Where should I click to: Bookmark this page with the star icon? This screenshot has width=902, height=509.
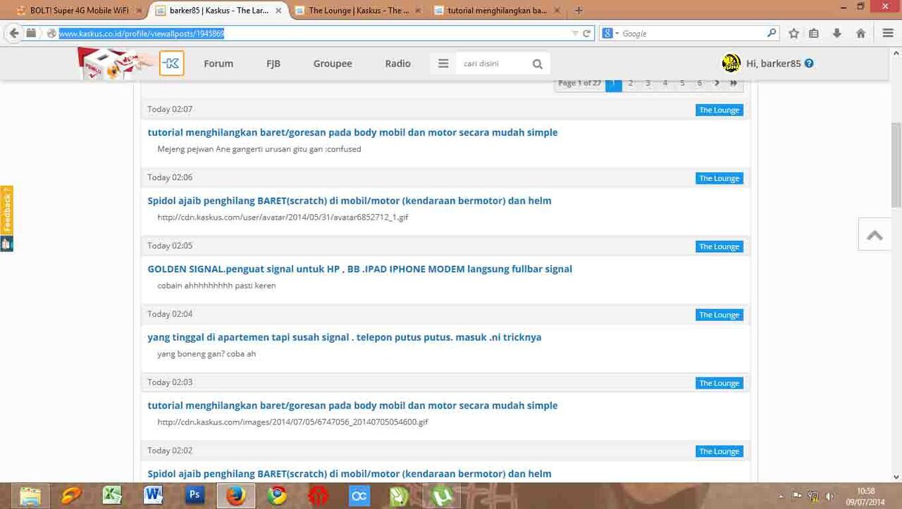(x=794, y=33)
